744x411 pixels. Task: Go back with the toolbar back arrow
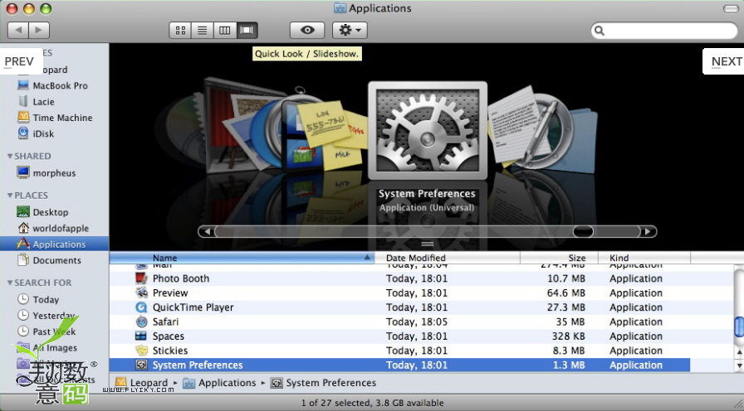[18, 31]
